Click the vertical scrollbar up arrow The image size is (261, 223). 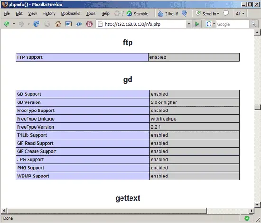point(257,32)
